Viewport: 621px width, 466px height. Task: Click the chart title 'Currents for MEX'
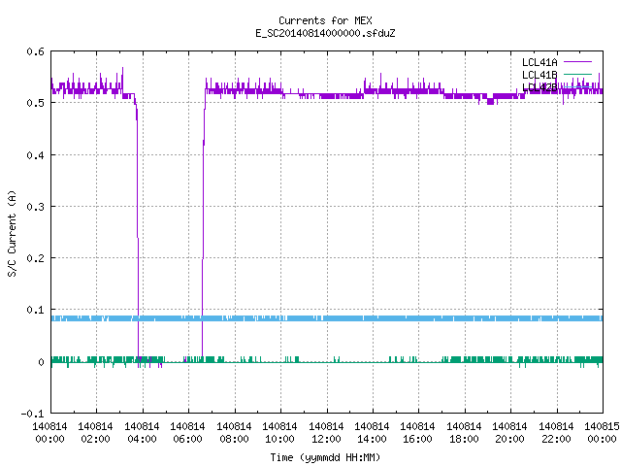pyautogui.click(x=325, y=20)
